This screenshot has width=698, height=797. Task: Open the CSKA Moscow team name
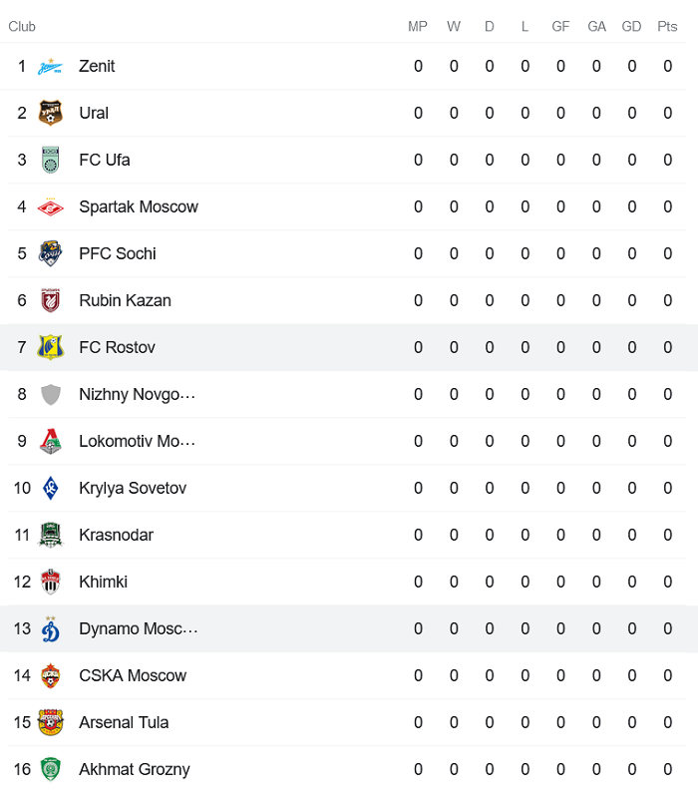(x=133, y=676)
